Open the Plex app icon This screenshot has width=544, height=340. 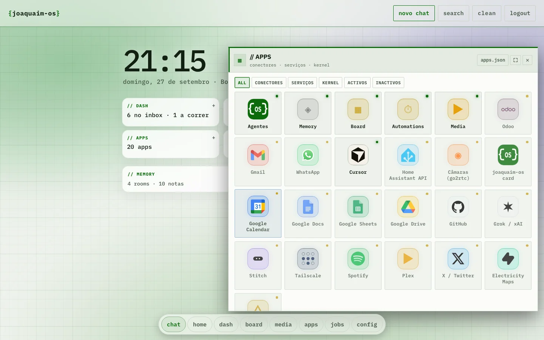tap(408, 258)
